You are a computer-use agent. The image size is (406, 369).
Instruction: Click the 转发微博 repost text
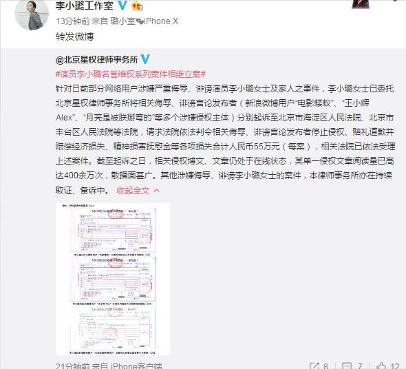click(x=74, y=36)
